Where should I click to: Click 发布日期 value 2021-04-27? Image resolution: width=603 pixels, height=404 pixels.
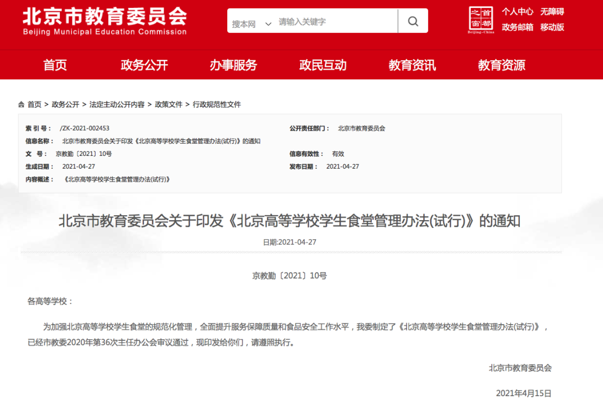[343, 166]
